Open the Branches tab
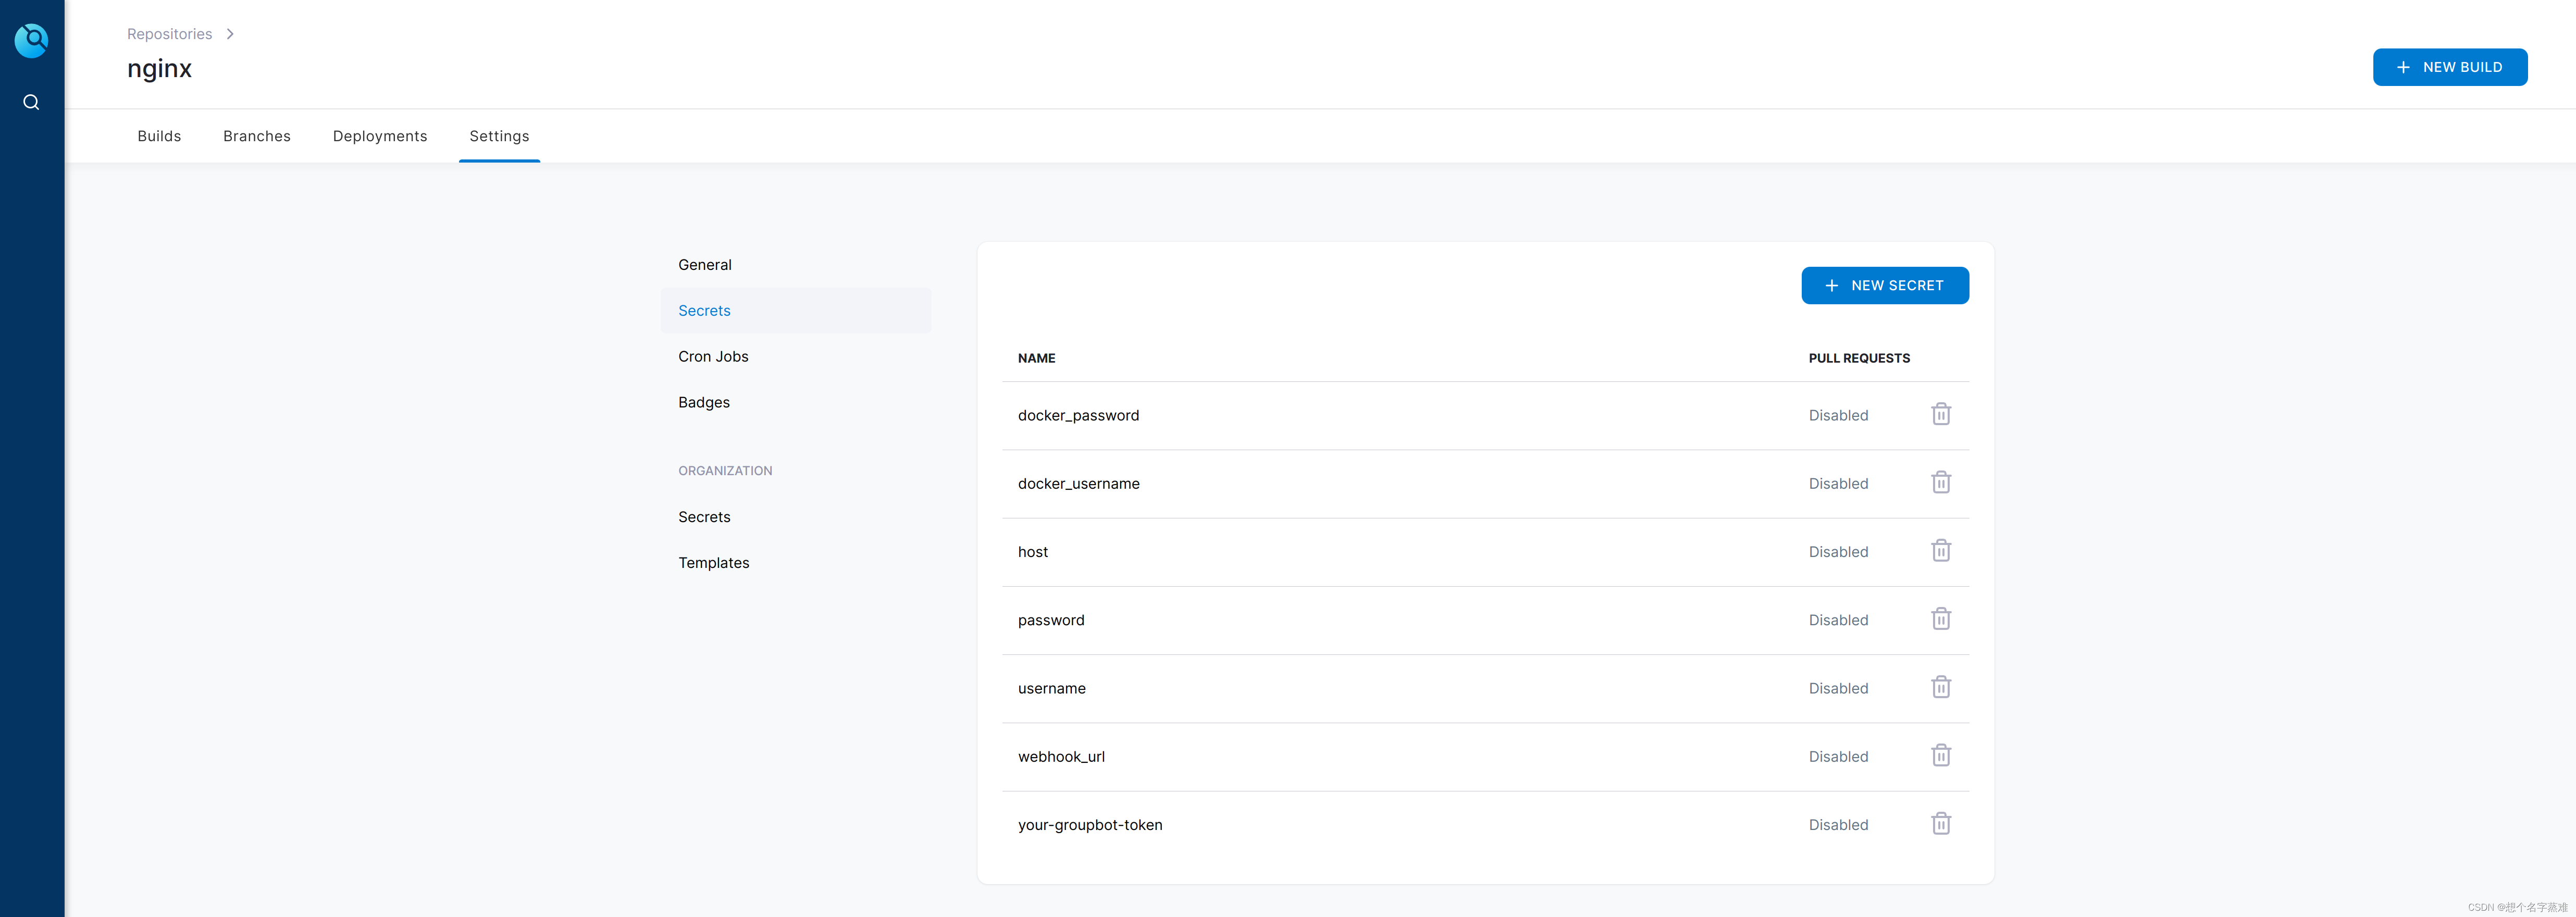The width and height of the screenshot is (2576, 917). click(x=257, y=136)
